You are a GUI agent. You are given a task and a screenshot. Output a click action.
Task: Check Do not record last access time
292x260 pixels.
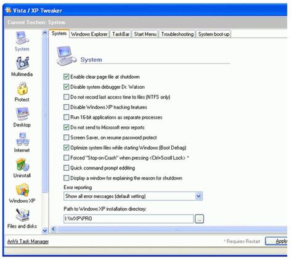(x=66, y=97)
